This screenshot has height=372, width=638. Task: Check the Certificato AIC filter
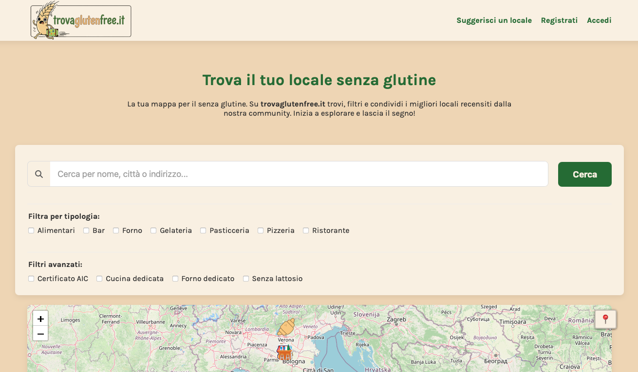(x=31, y=278)
